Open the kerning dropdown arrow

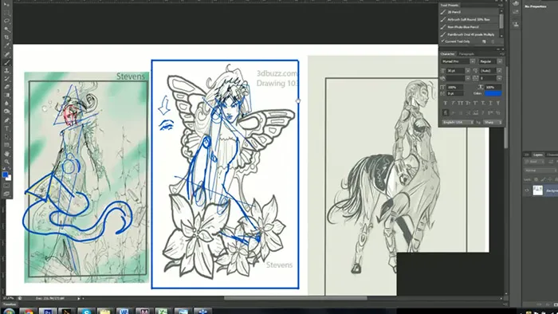[468, 78]
